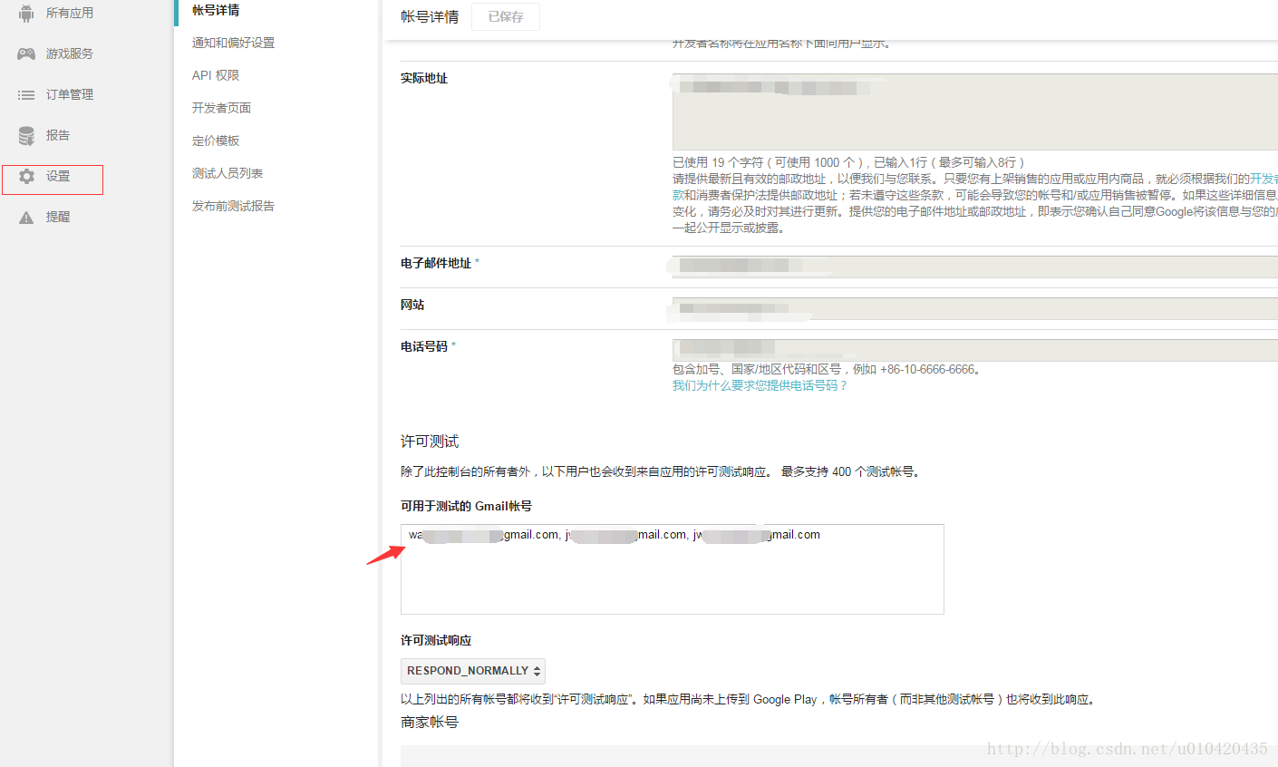Click the 电子邮件地址 input field
Image resolution: width=1278 pixels, height=767 pixels.
pos(975,267)
